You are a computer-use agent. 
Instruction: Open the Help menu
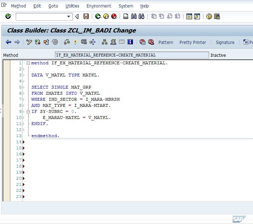(144, 6)
